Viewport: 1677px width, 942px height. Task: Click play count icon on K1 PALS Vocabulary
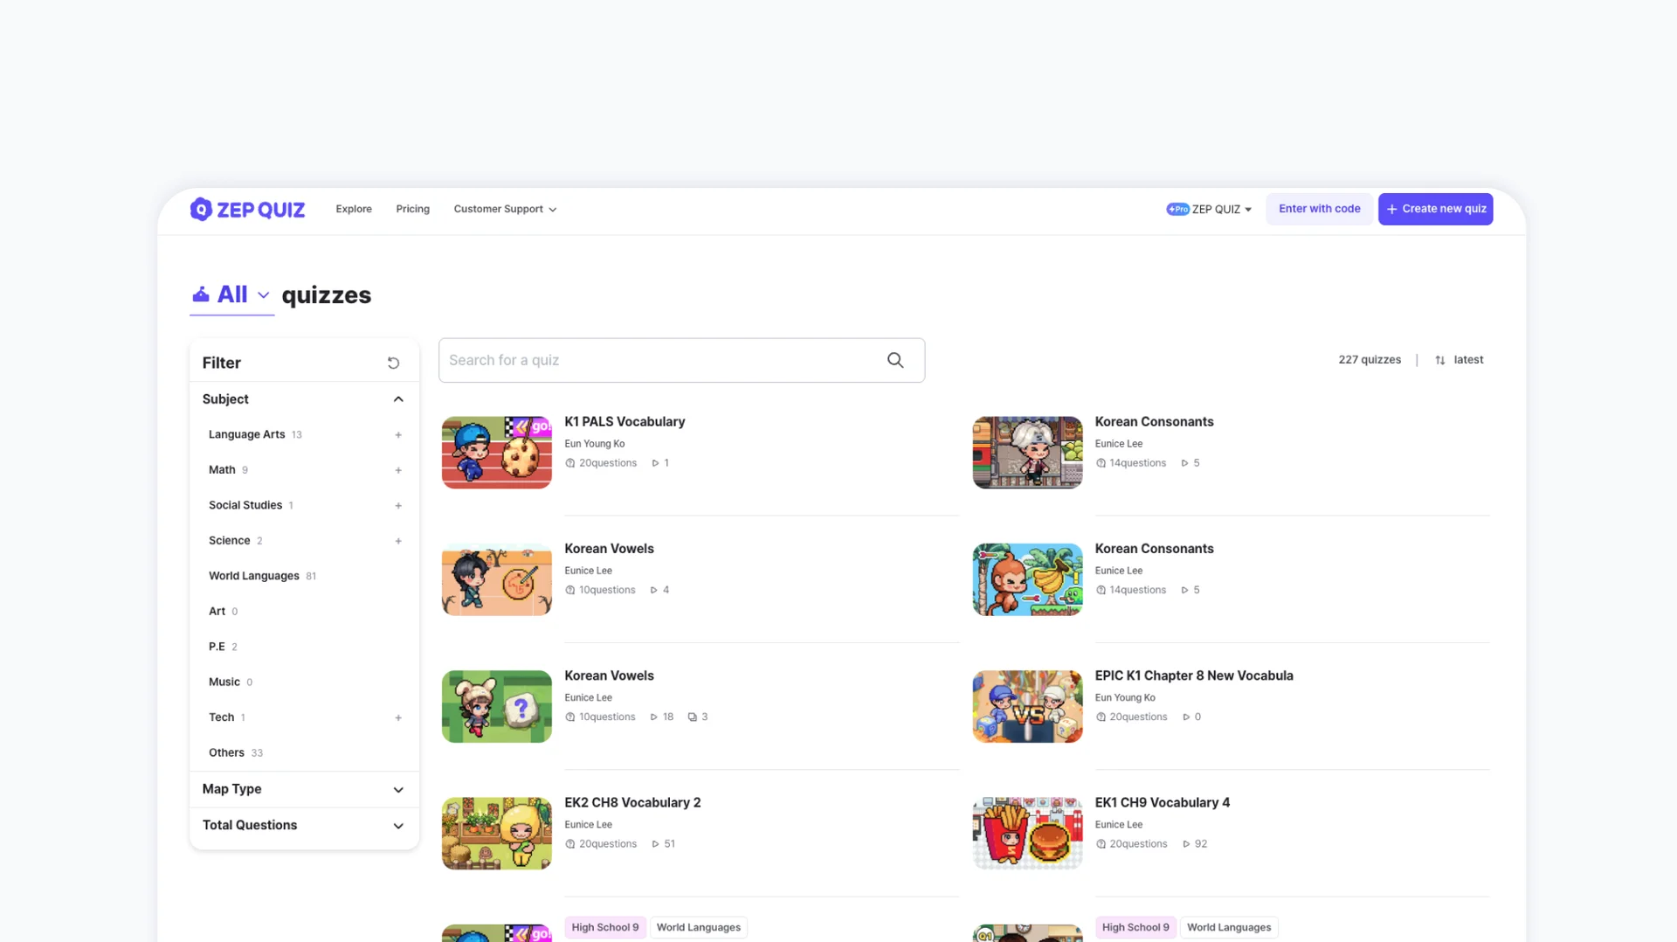pyautogui.click(x=655, y=463)
